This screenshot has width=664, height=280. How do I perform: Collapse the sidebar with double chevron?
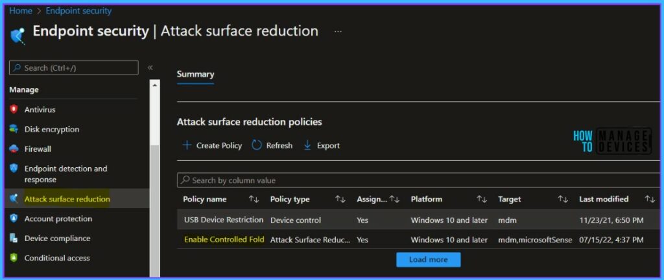[x=150, y=67]
